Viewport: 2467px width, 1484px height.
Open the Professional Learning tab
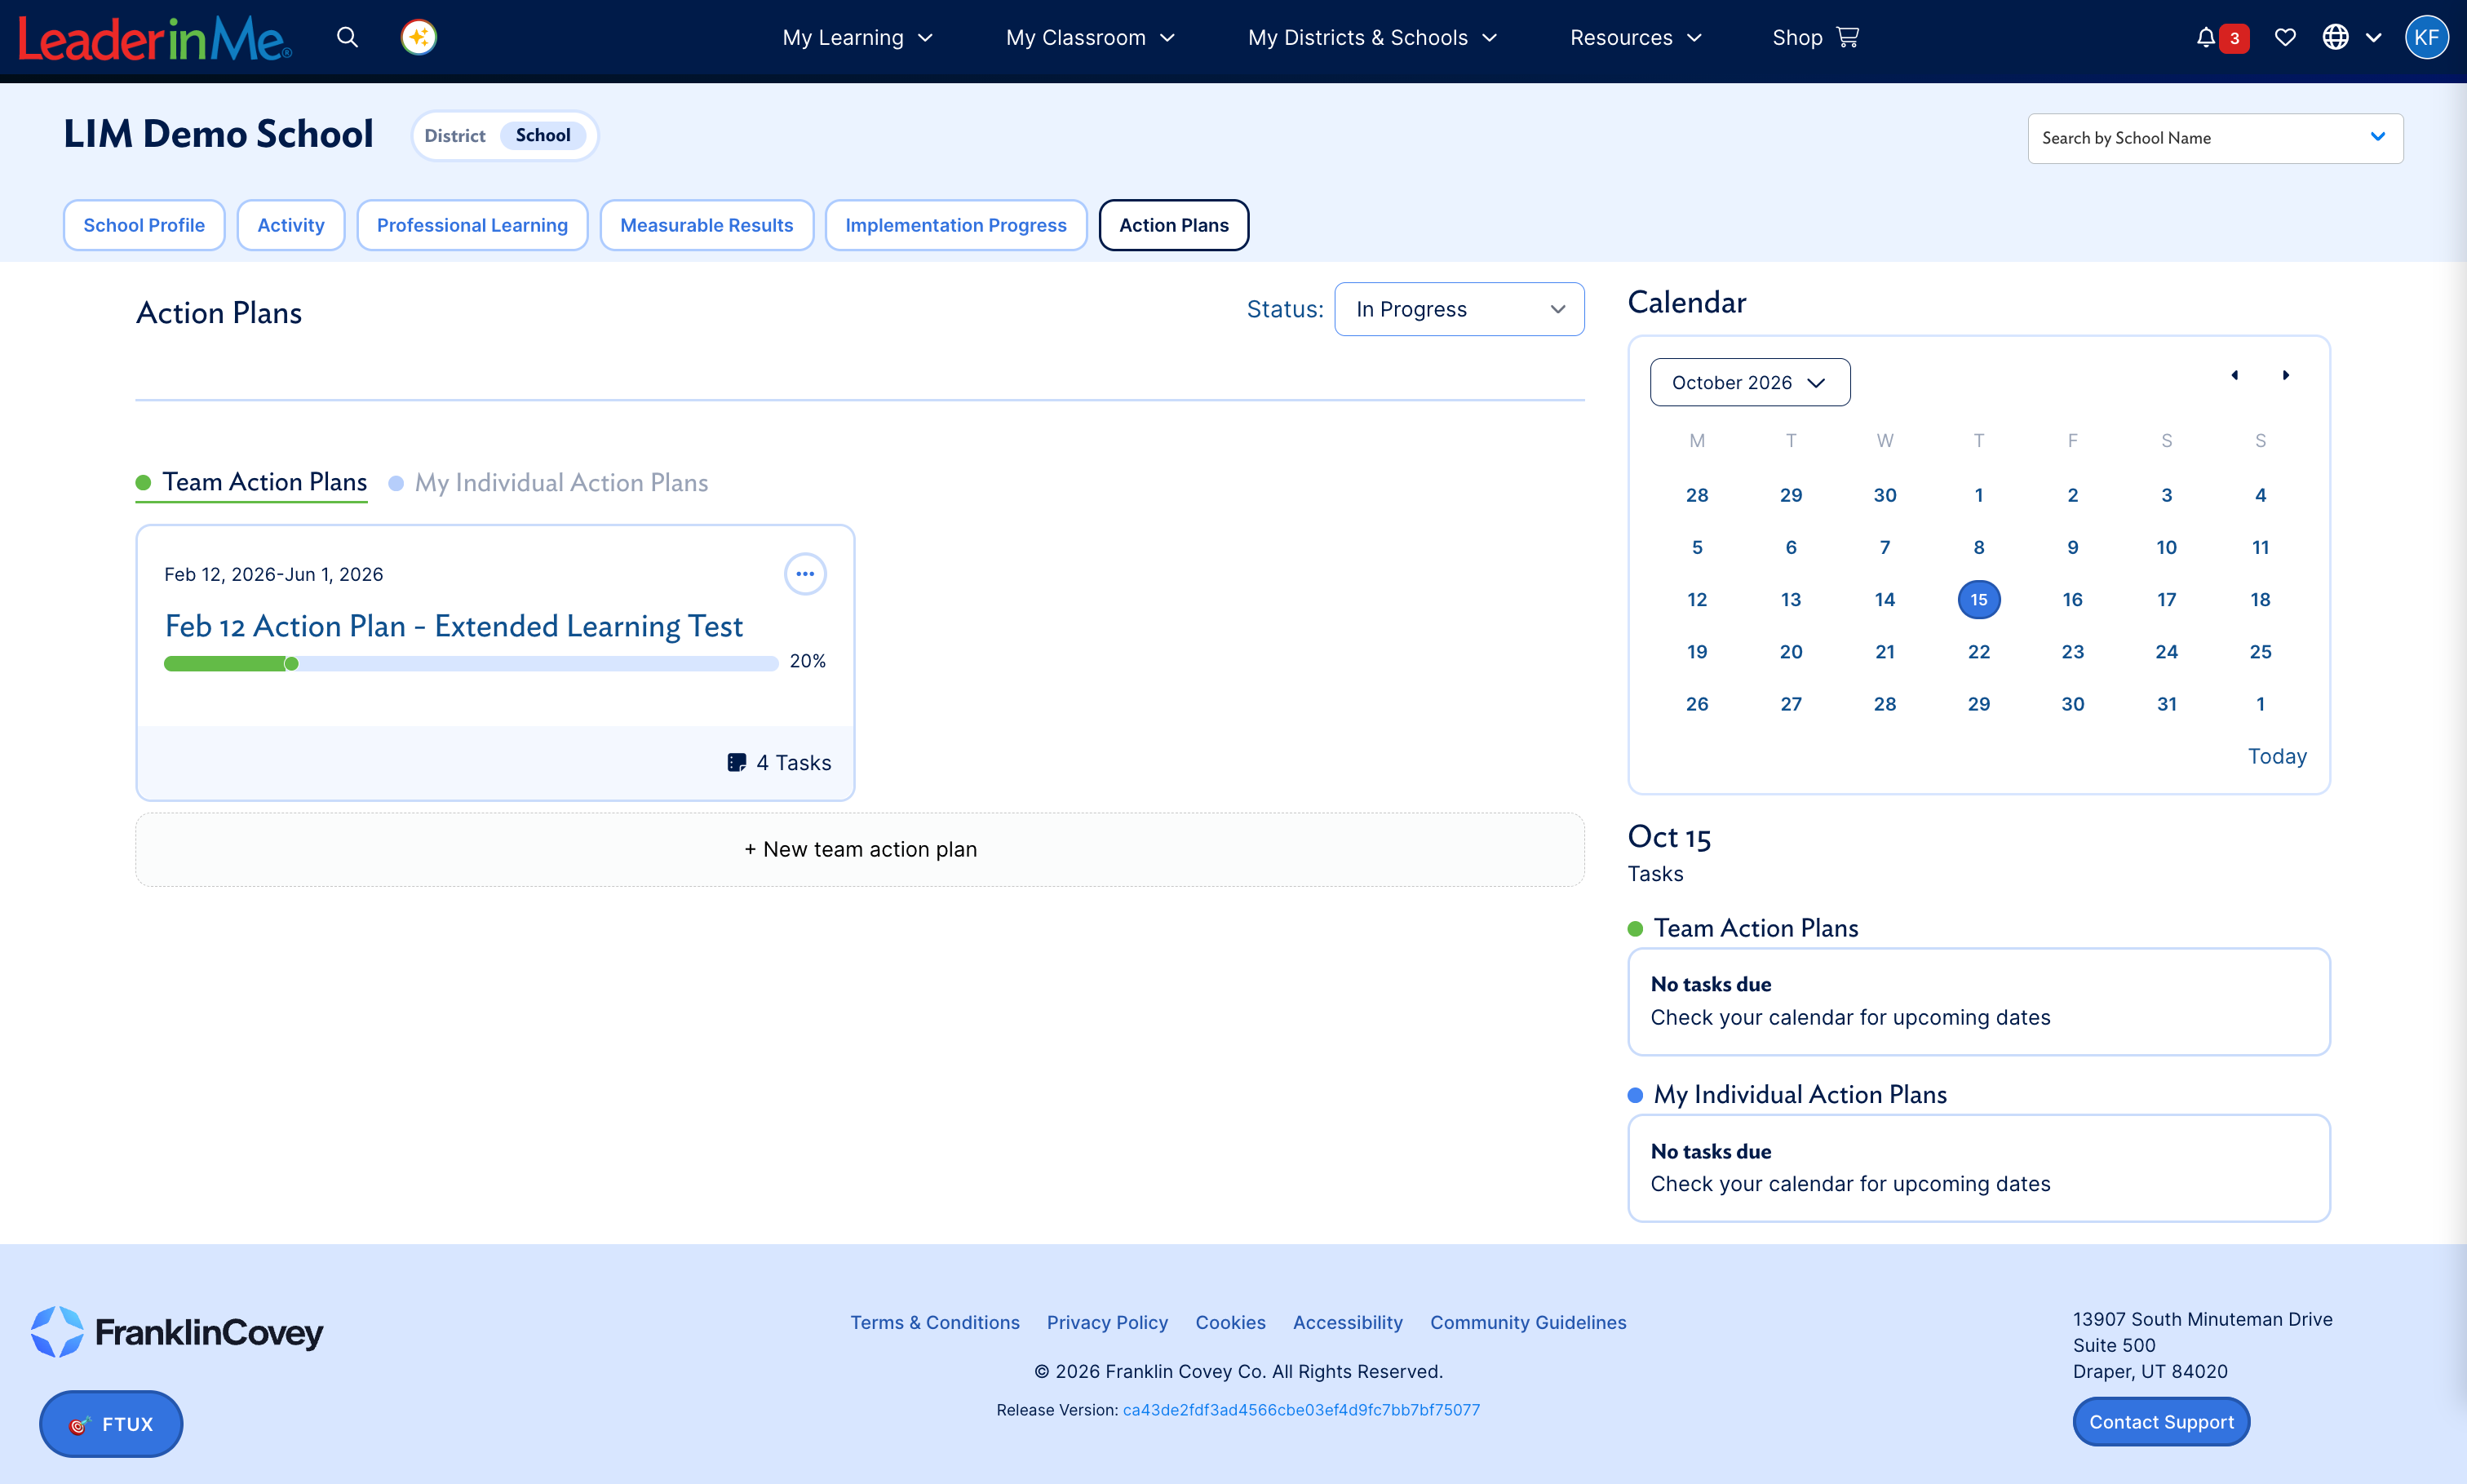[x=472, y=225]
